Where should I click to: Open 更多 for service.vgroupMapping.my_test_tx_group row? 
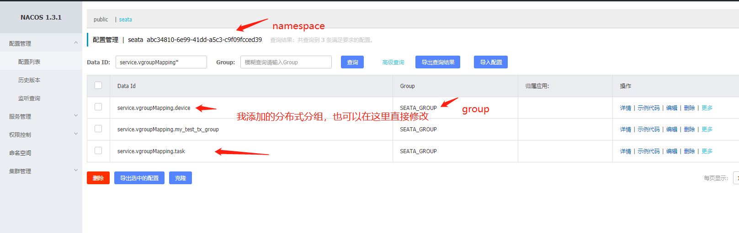707,129
